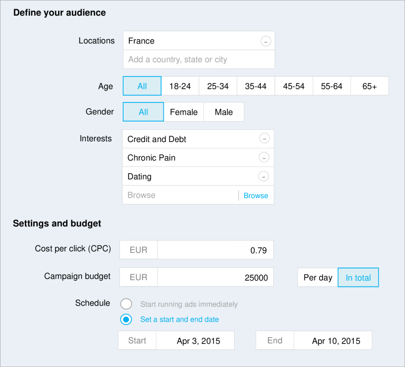Image resolution: width=405 pixels, height=367 pixels.
Task: Open the end date Apr 10, 2015
Action: pos(333,340)
